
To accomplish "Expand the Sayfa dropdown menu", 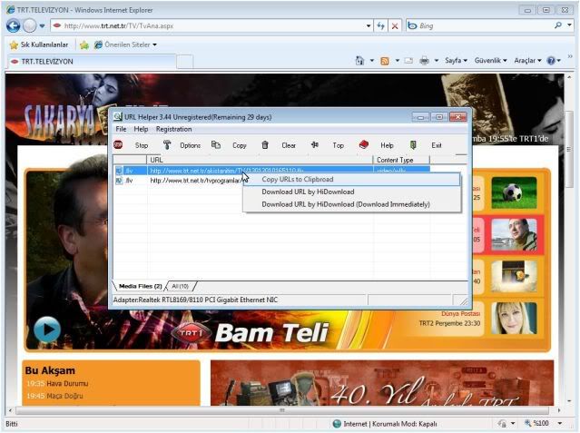I will point(456,61).
